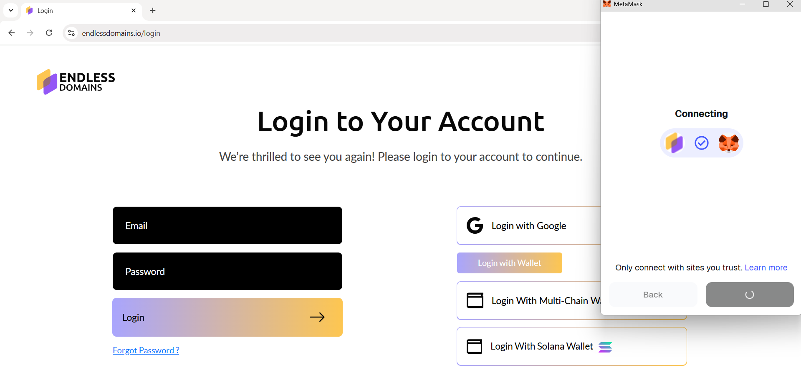Open the tab search dropdown
This screenshot has height=375, width=801.
[11, 10]
